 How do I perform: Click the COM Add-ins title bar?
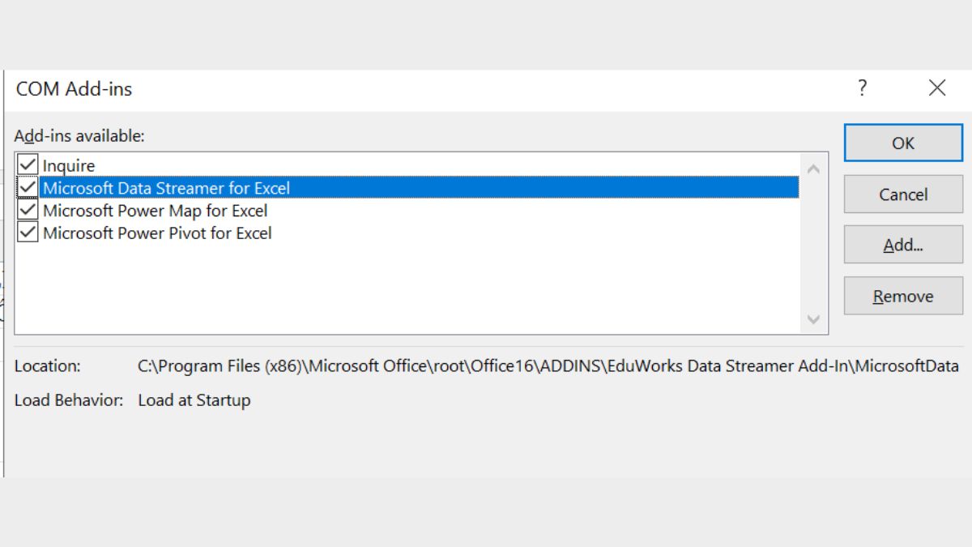(x=405, y=89)
